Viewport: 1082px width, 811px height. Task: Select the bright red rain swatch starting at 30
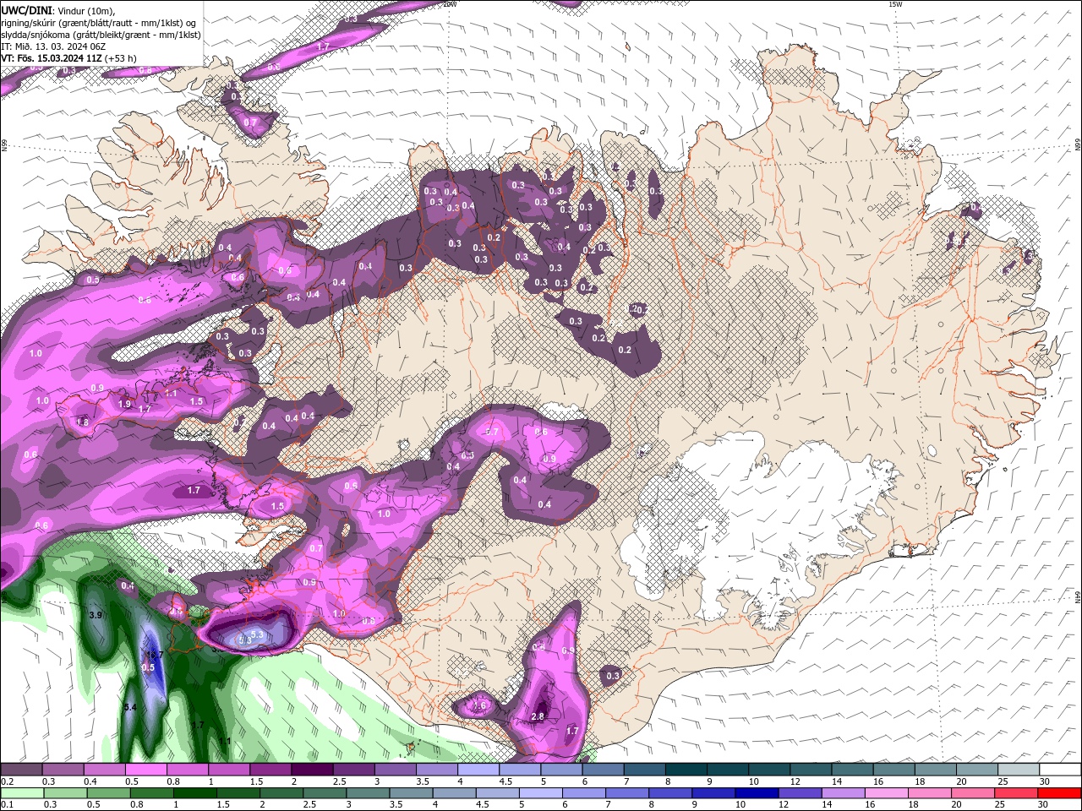coord(1058,793)
